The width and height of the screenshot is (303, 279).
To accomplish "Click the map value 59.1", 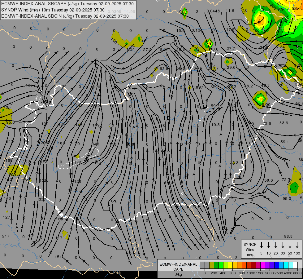I will [284, 142].
